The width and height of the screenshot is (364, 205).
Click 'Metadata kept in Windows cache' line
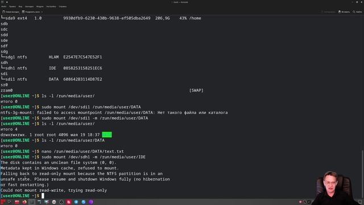[x=59, y=168]
